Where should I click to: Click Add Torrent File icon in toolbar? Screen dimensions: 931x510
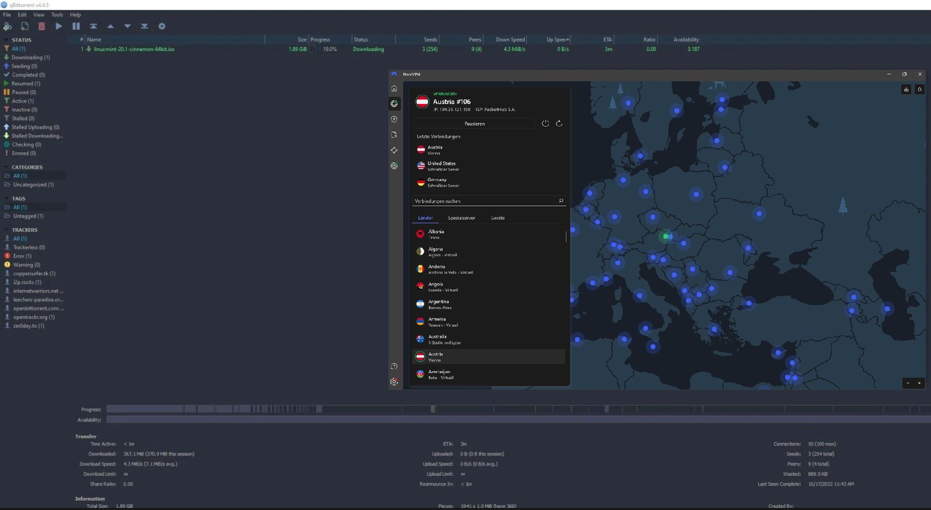24,26
